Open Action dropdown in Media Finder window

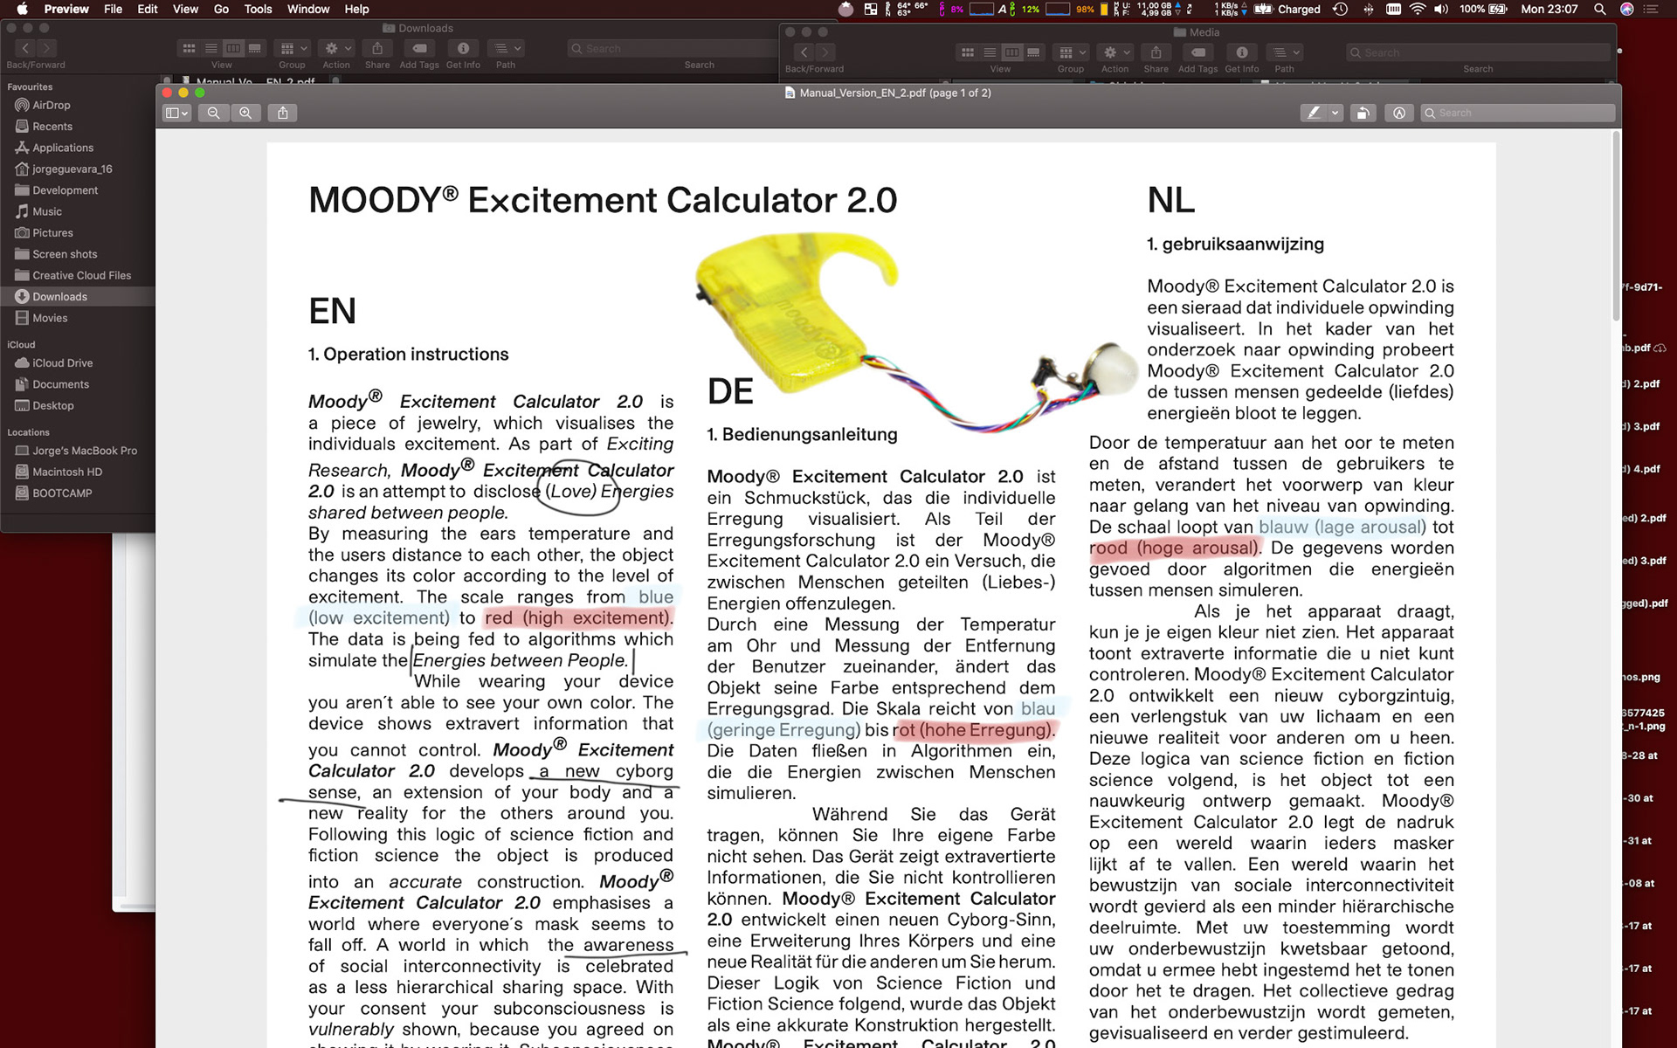pyautogui.click(x=1115, y=52)
